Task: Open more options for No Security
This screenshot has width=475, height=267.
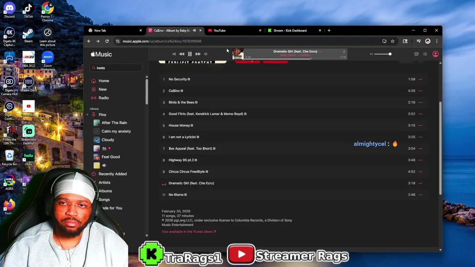Action: pos(420,79)
